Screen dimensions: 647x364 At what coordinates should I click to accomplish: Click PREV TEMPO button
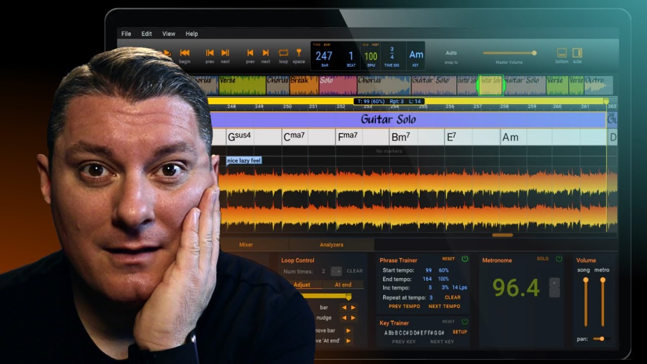[404, 306]
